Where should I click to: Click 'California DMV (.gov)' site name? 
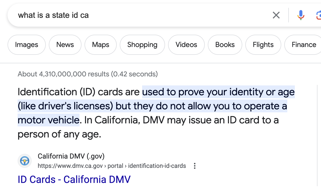tap(71, 156)
